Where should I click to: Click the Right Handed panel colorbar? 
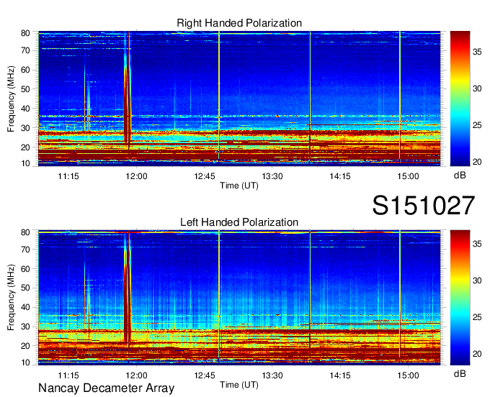click(x=460, y=99)
